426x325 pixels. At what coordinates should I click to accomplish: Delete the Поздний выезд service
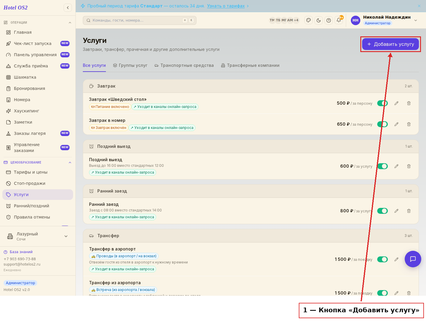409,166
